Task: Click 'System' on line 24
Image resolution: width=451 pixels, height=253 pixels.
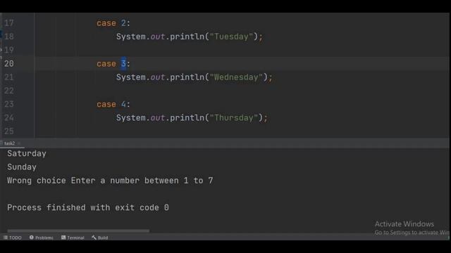Action: pos(131,117)
